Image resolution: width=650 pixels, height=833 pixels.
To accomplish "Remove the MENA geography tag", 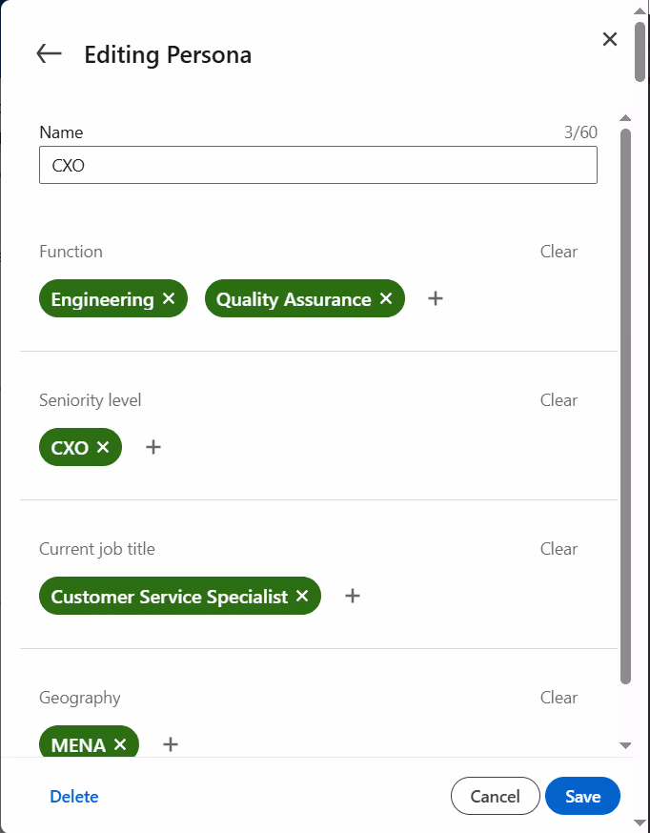I will [x=120, y=744].
